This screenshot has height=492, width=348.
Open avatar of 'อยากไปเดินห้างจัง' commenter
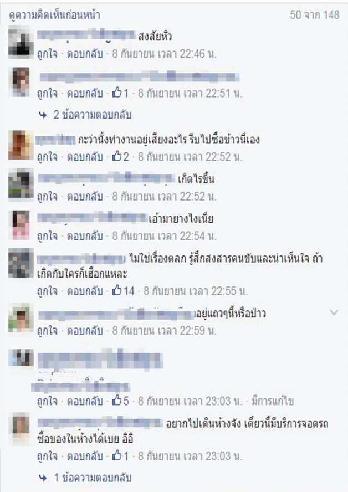(21, 429)
